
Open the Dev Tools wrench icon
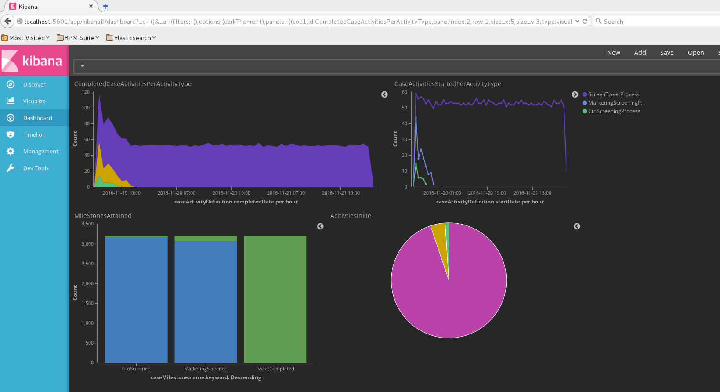coord(11,168)
